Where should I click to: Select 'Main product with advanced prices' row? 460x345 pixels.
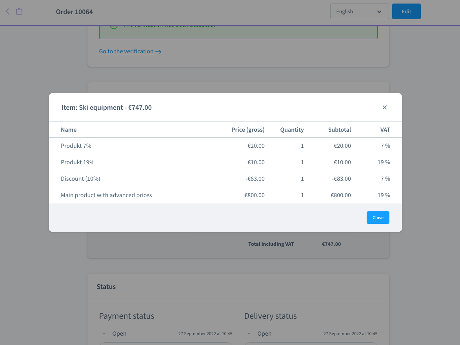(225, 195)
